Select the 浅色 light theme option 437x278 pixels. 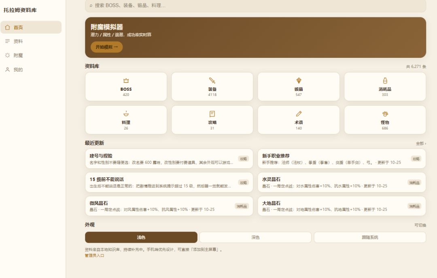141,237
